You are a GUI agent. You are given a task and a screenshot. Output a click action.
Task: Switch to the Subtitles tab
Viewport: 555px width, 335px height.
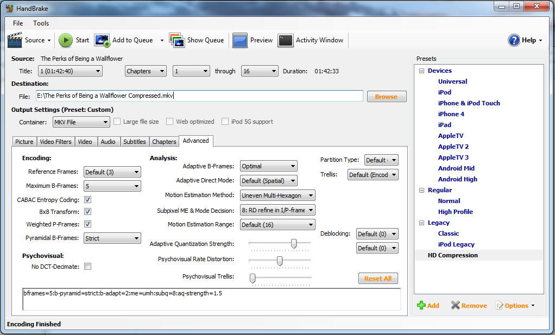coord(135,142)
